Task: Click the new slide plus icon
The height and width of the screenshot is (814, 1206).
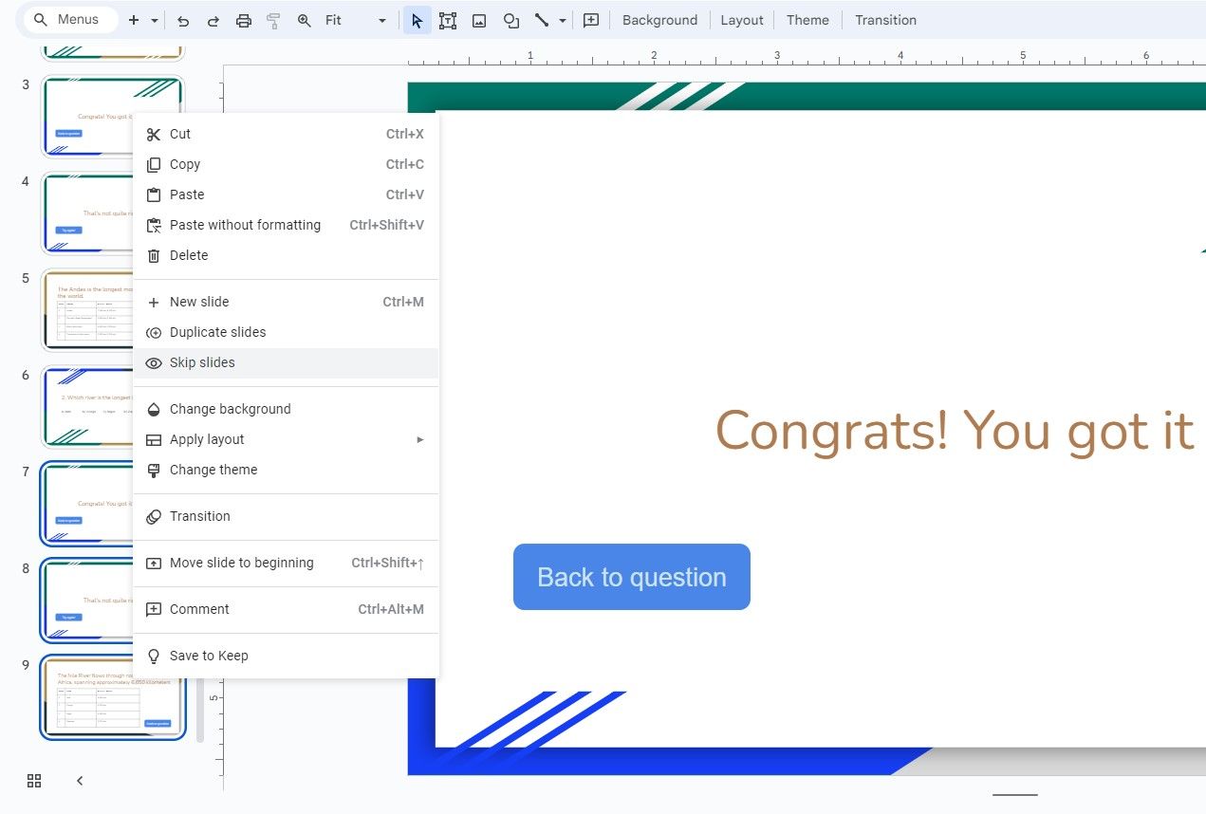Action: click(134, 20)
